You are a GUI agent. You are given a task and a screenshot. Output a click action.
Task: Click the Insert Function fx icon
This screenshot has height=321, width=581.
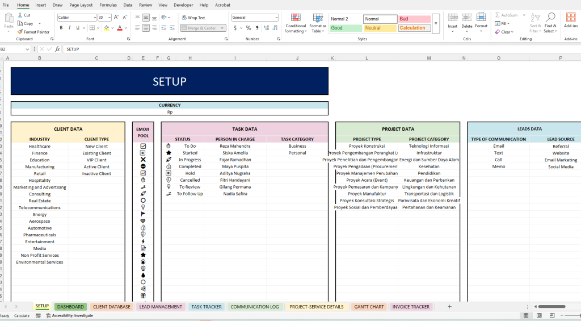[x=57, y=49]
